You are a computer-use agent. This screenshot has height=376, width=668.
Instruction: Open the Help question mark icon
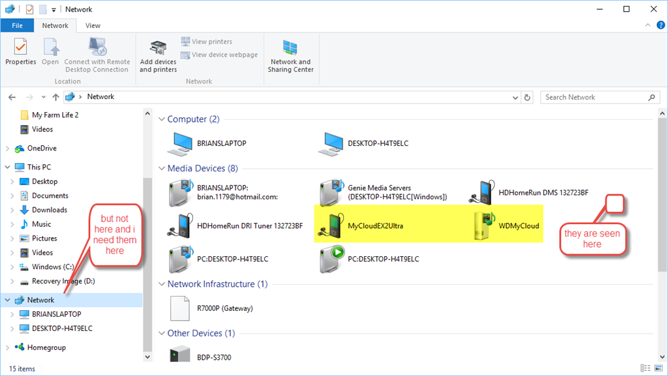pos(660,25)
